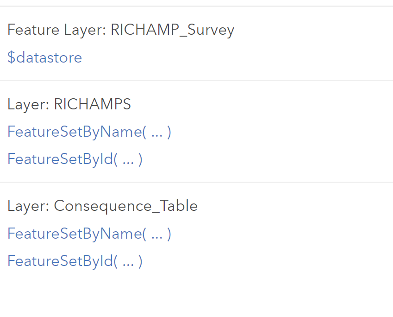The image size is (393, 317).
Task: Click the ellipsis in RICHAMPS FeatureSetById( ... )
Action: click(x=128, y=159)
